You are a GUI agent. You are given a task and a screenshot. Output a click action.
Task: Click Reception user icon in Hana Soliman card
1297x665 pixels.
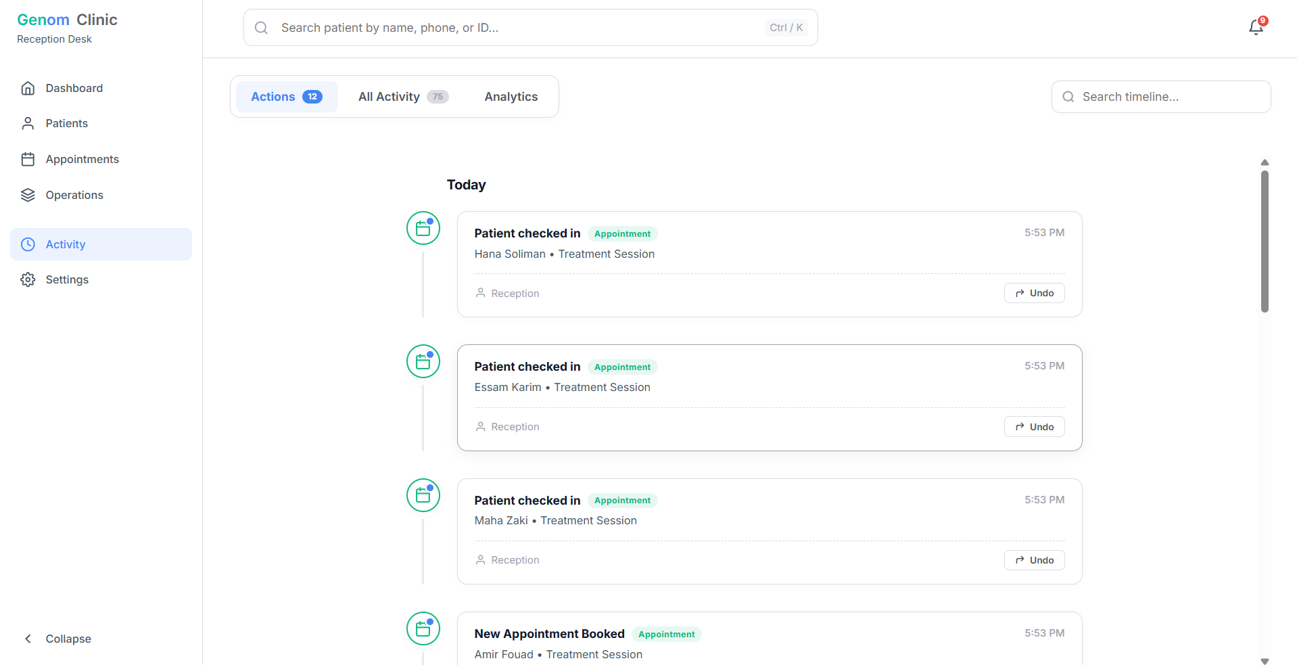481,293
